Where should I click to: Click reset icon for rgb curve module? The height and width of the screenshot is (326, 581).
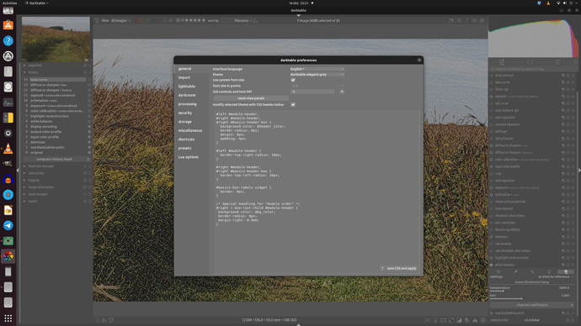click(568, 103)
